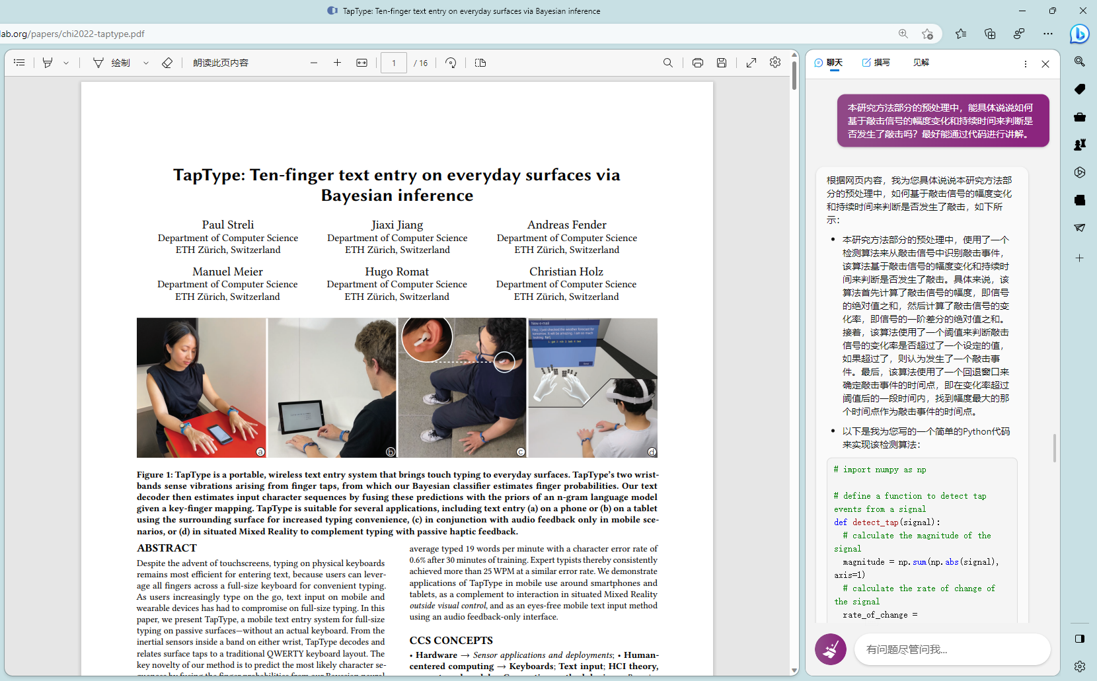Toggle the page view layout button
This screenshot has height=681, width=1097.
(x=480, y=63)
